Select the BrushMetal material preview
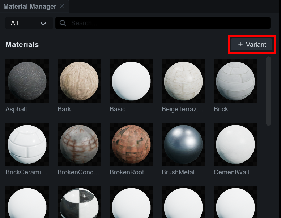 click(183, 144)
